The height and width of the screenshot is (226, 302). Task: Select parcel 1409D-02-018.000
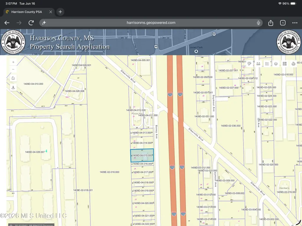point(283,74)
